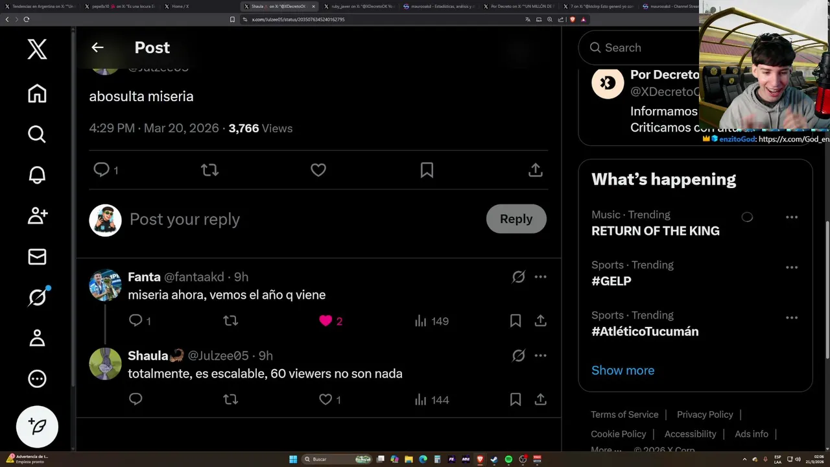This screenshot has width=830, height=467.
Task: Switch to Home / X browser tab
Action: click(195, 6)
